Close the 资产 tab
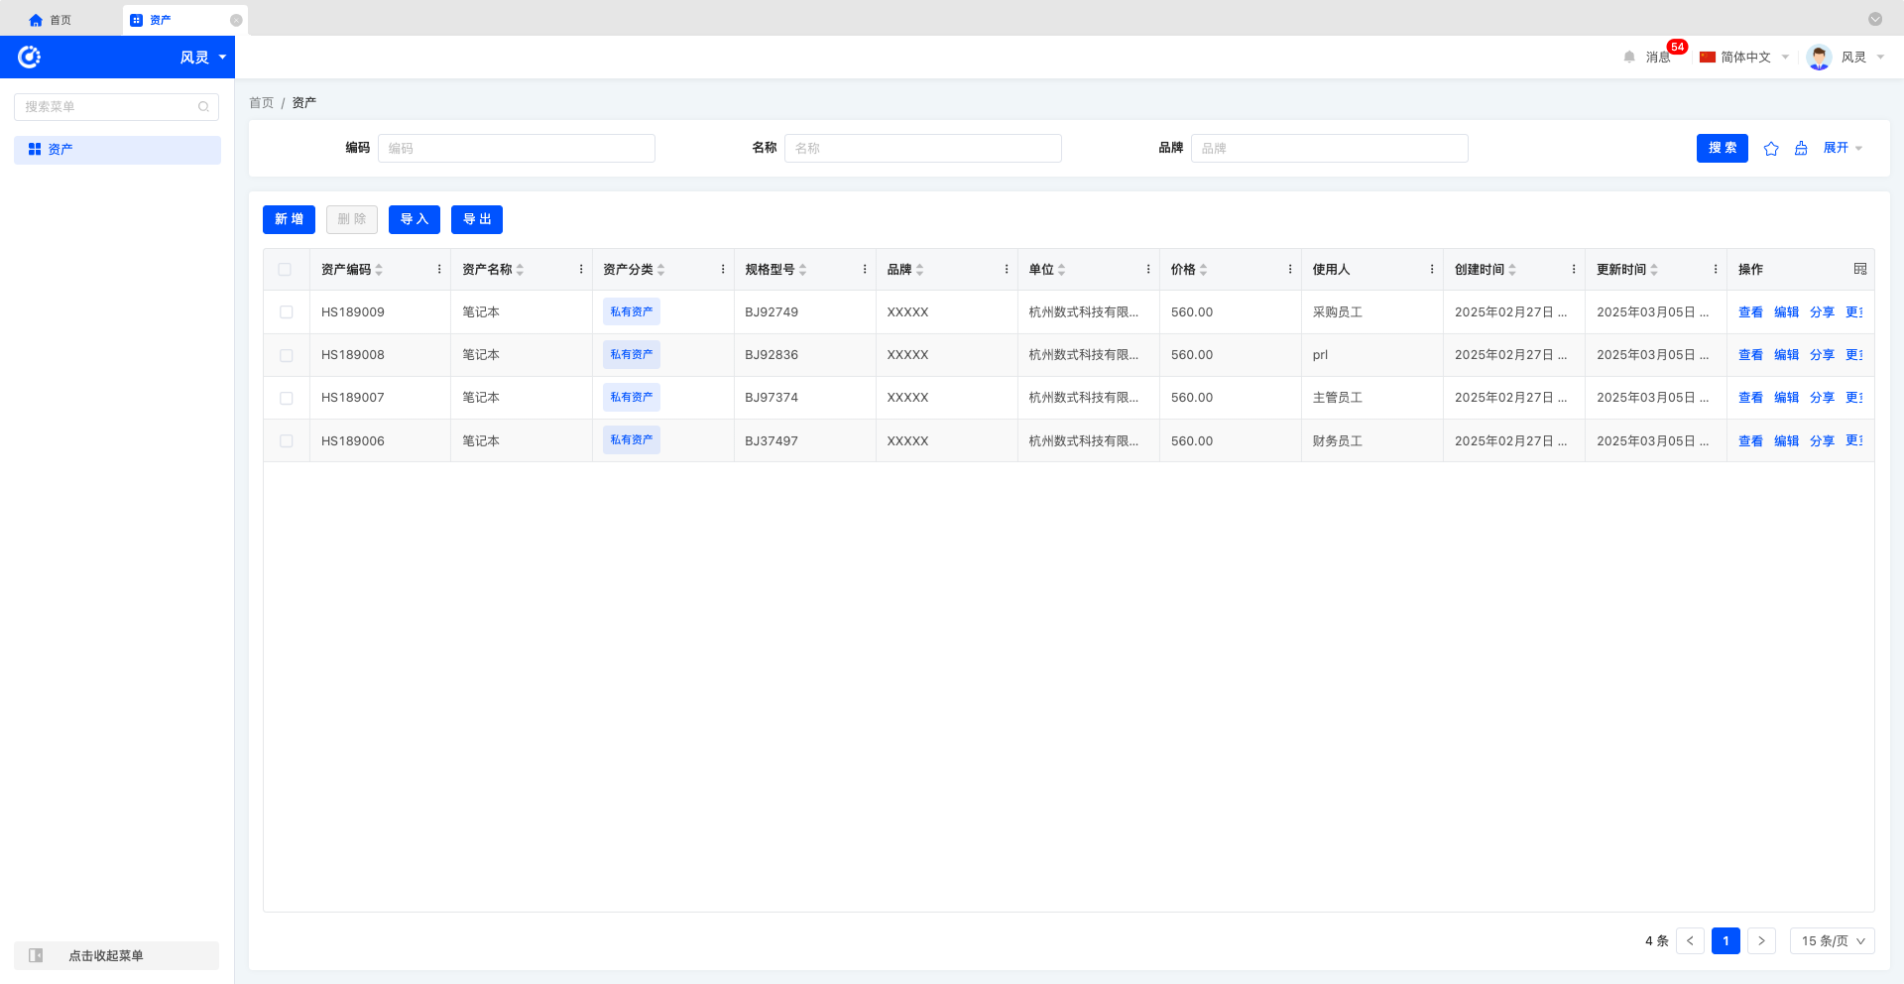The width and height of the screenshot is (1904, 984). coord(236,20)
